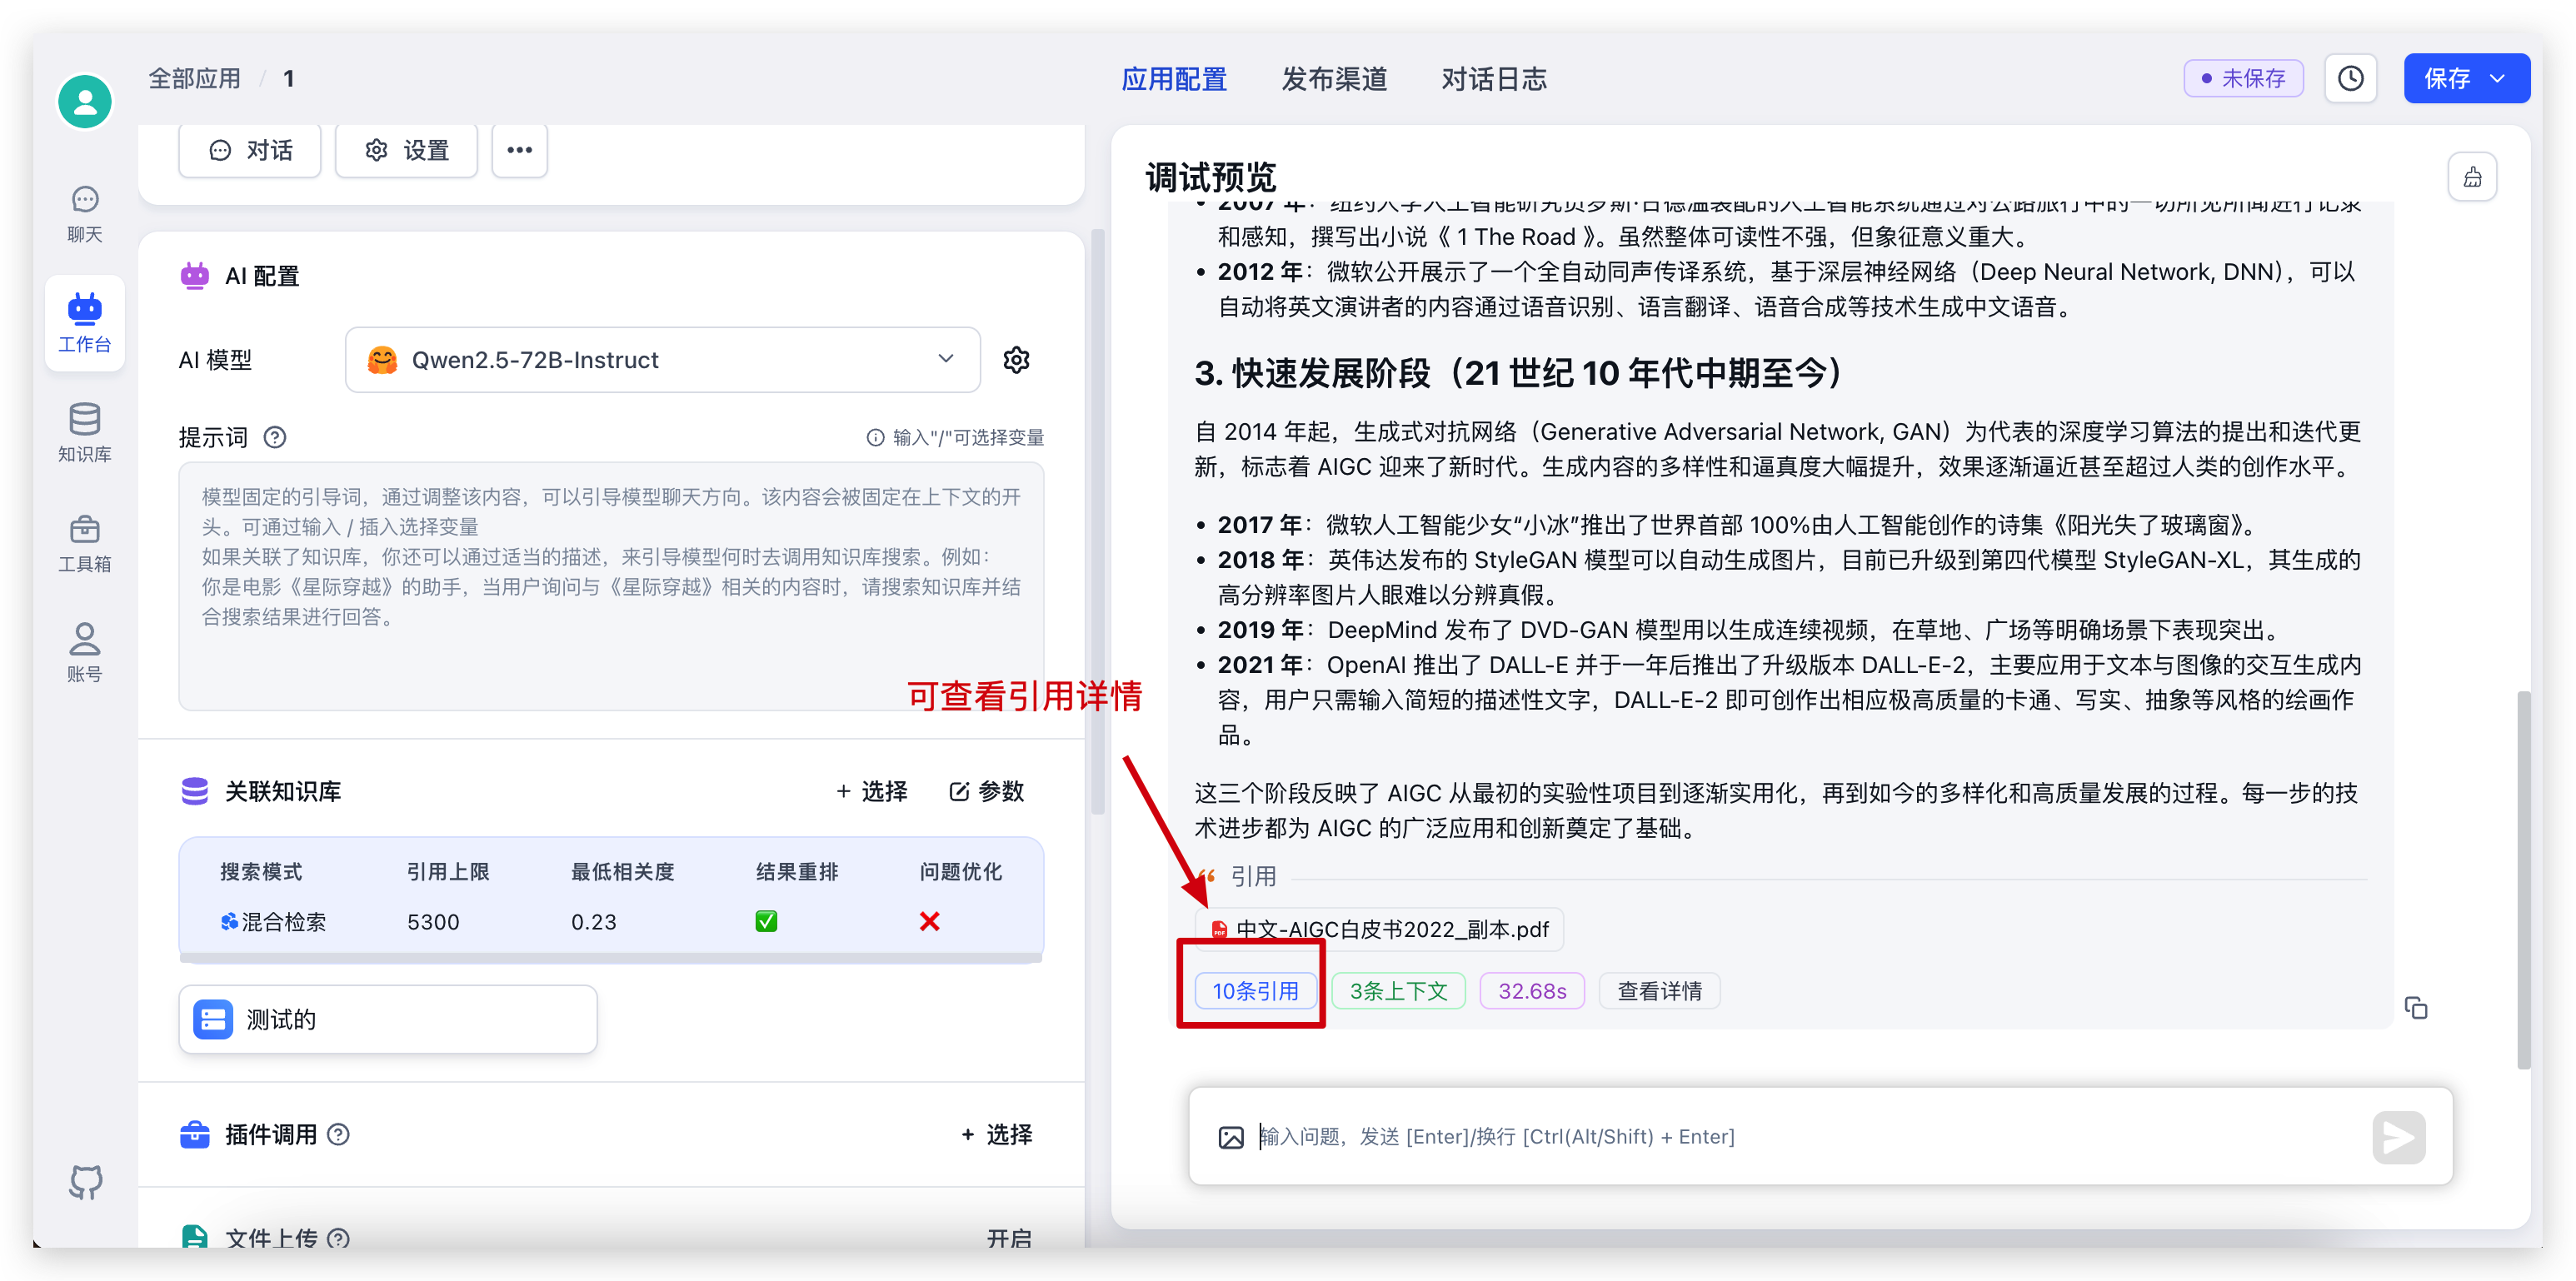Screen dimensions: 2576x1281
Task: Copy the response with copy icon
Action: [2415, 1008]
